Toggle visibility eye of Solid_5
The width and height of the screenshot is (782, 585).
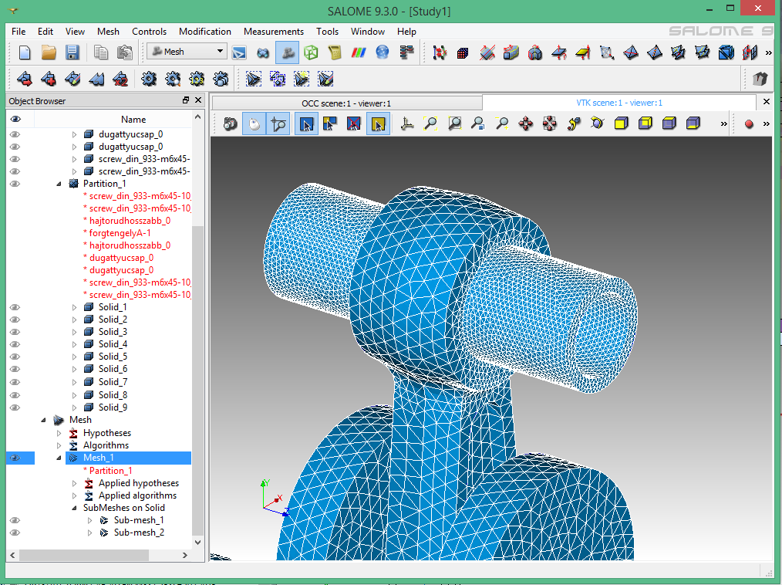tap(15, 357)
